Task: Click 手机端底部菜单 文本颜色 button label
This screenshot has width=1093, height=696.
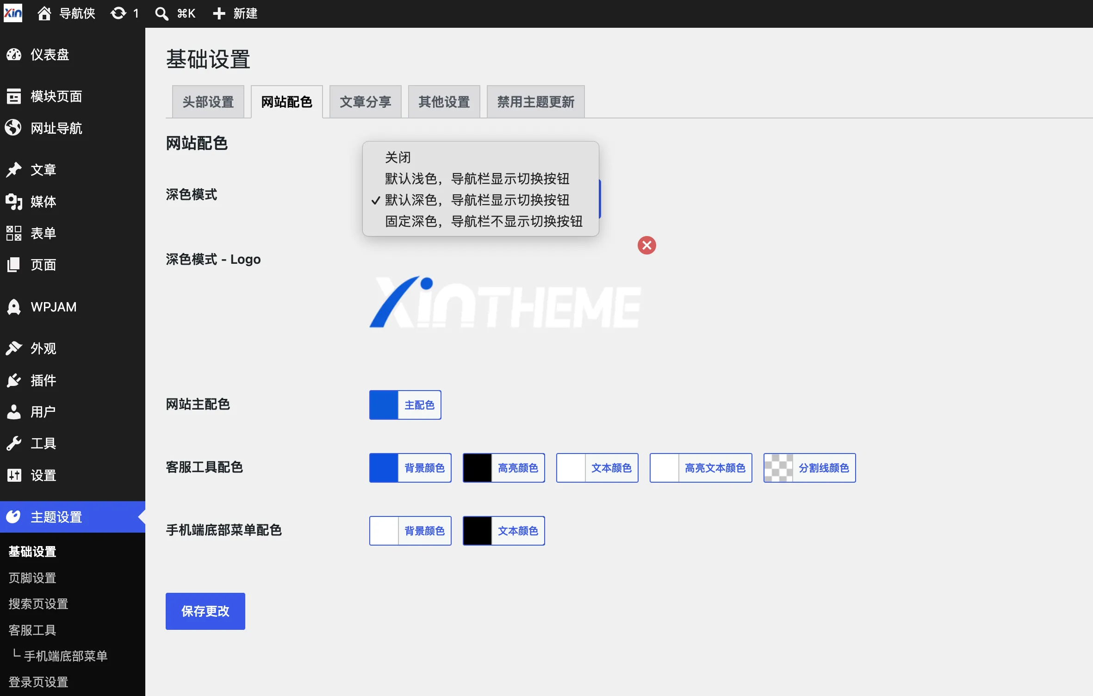Action: click(518, 531)
